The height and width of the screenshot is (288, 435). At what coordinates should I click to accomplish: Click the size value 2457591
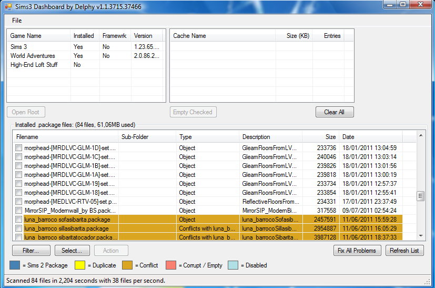pyautogui.click(x=325, y=220)
